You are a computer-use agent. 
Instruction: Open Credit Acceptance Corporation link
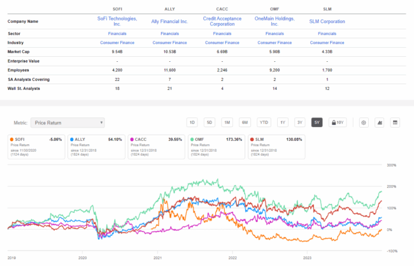pyautogui.click(x=222, y=21)
